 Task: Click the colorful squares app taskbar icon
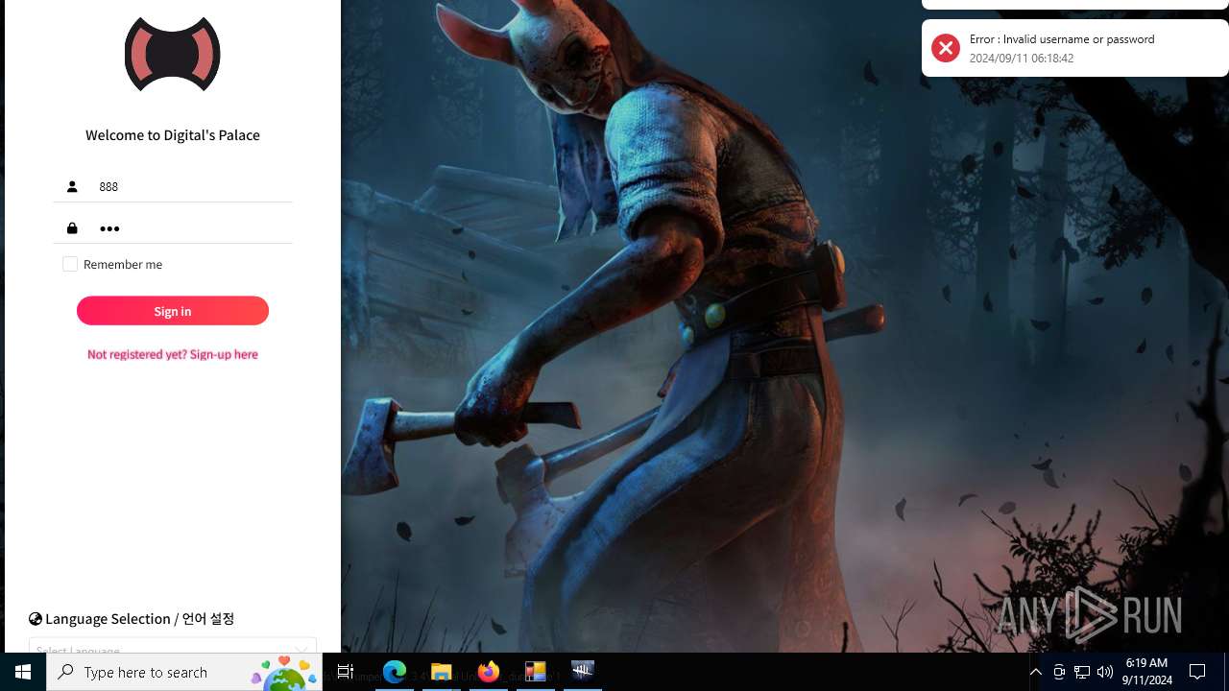(x=535, y=672)
